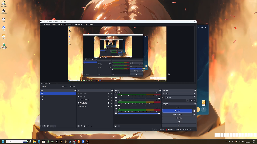
Task: Adjust the third audio channel volume slider
Action: (139, 113)
